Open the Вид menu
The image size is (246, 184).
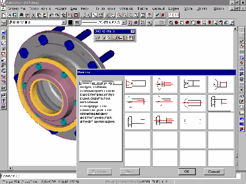click(x=74, y=8)
